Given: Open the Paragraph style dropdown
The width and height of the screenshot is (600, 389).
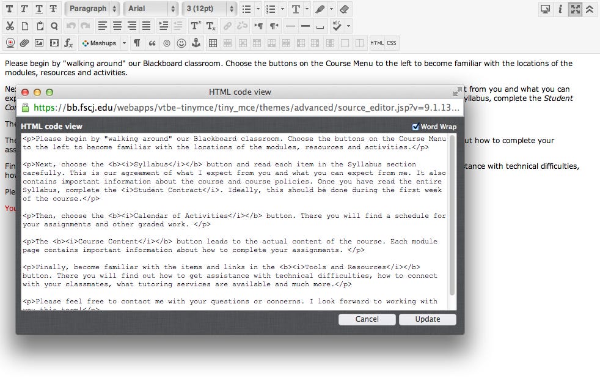Looking at the screenshot, I should click(92, 9).
